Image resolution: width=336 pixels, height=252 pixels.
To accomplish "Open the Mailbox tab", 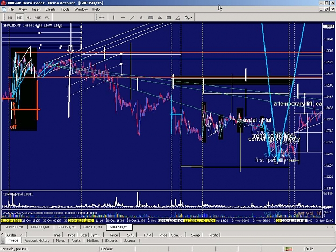I will 93,240.
